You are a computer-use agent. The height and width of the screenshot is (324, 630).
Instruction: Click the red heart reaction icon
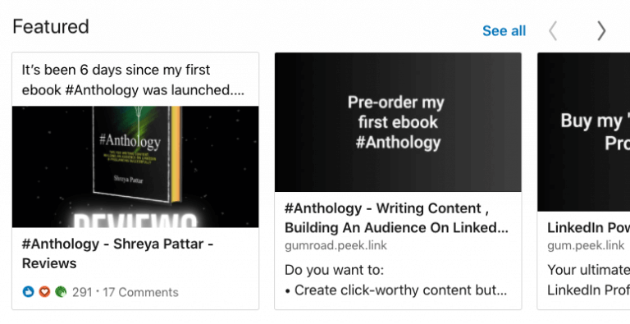pyautogui.click(x=44, y=292)
